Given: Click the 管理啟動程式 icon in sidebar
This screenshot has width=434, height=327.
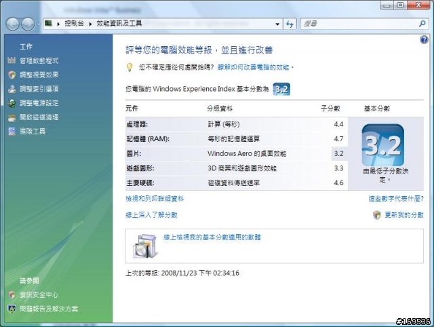Looking at the screenshot, I should pos(12,60).
